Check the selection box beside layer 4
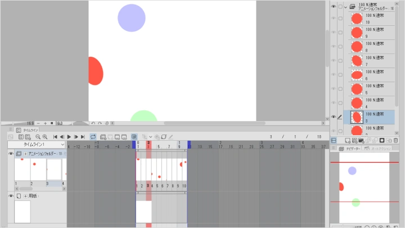 click(x=340, y=103)
